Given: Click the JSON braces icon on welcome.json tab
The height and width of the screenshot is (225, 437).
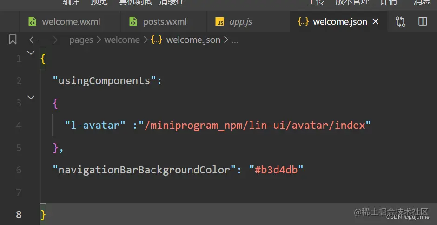Looking at the screenshot, I should 303,21.
